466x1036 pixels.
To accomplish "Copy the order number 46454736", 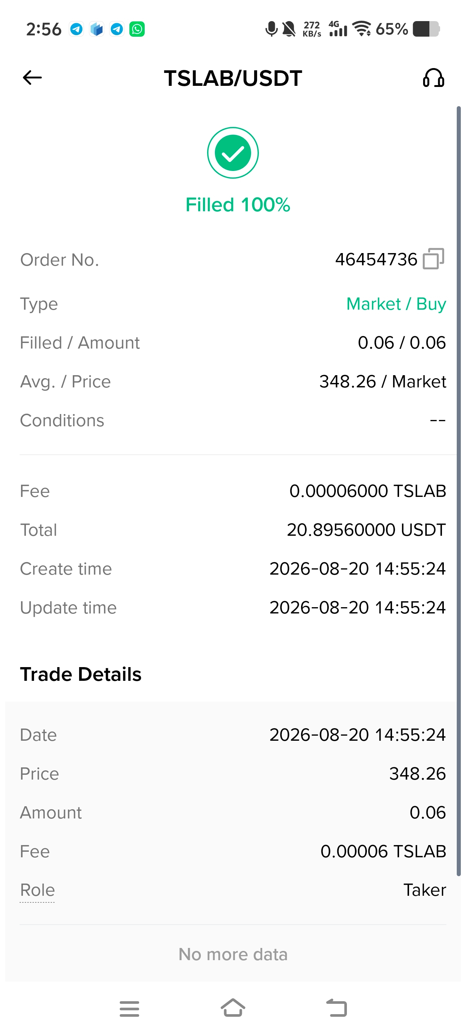I will (x=433, y=259).
